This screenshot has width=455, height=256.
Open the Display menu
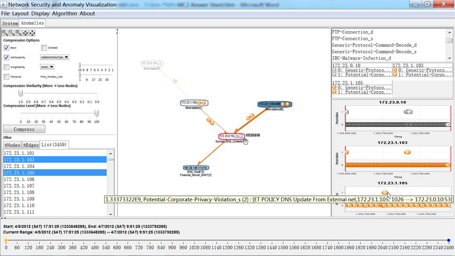41,13
